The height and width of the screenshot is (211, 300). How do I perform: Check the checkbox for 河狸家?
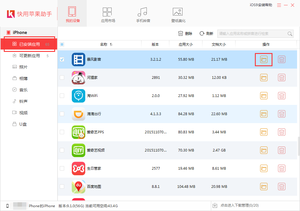(x=62, y=77)
